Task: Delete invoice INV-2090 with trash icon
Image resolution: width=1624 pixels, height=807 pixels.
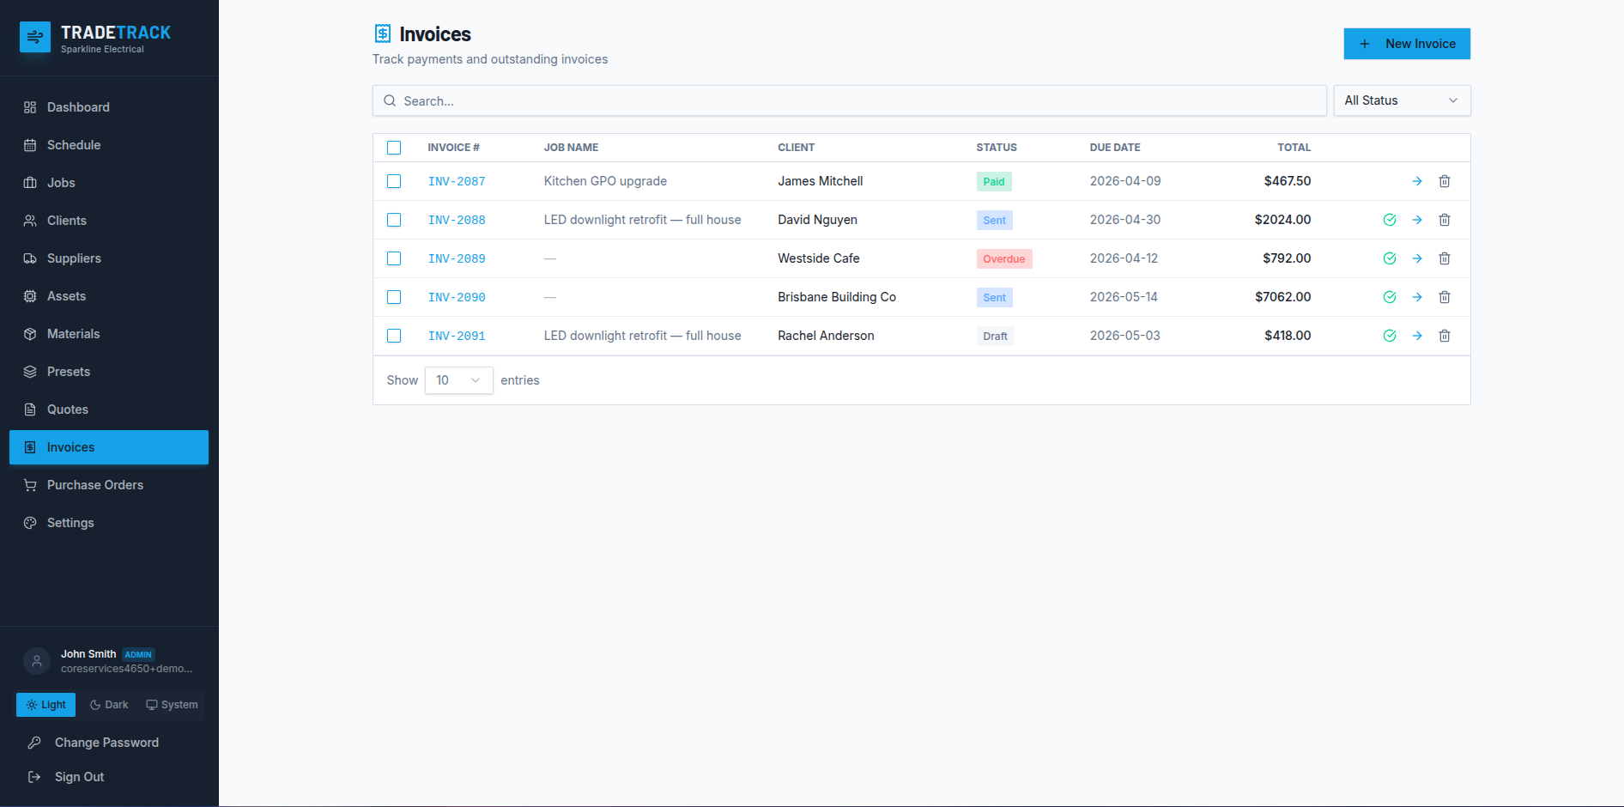Action: [x=1445, y=297]
